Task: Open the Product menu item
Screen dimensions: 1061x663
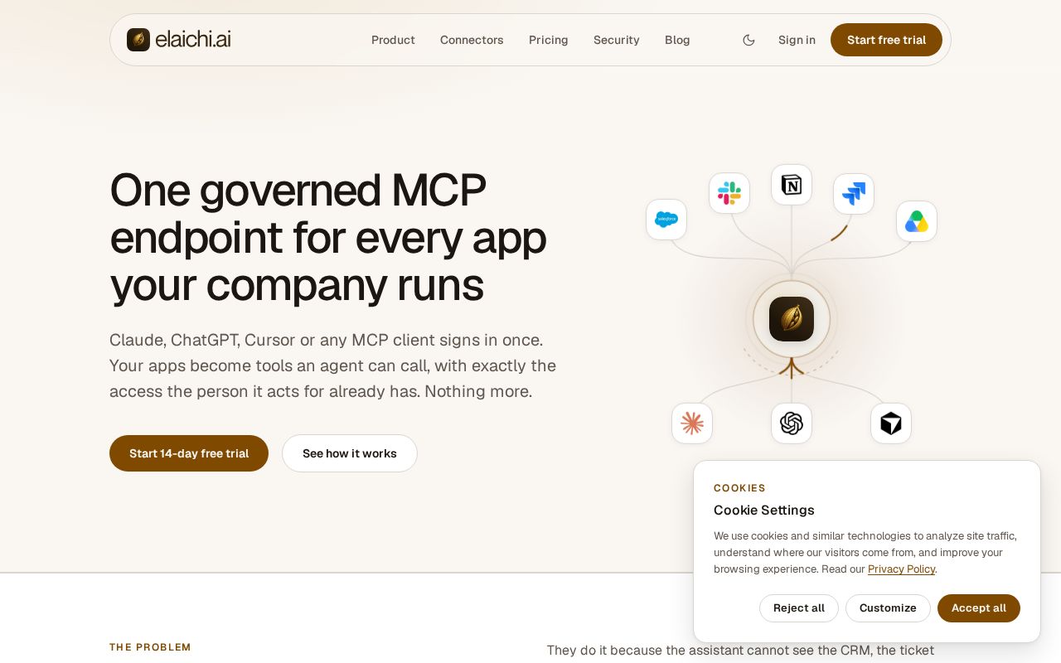Action: coord(393,40)
